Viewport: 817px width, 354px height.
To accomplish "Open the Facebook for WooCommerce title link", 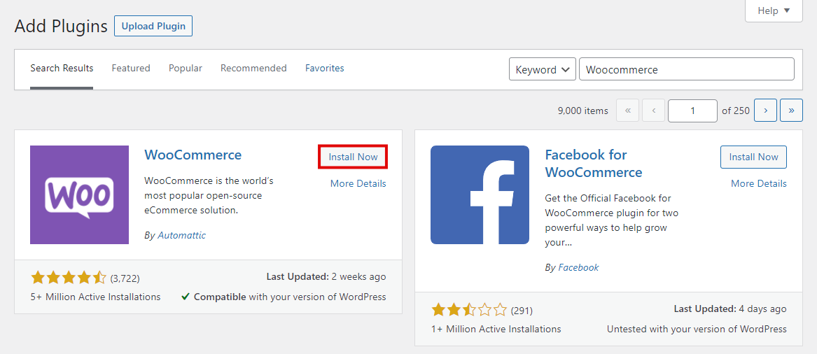I will [x=594, y=163].
